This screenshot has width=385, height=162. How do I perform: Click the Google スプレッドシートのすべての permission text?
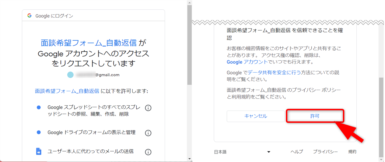(94, 111)
